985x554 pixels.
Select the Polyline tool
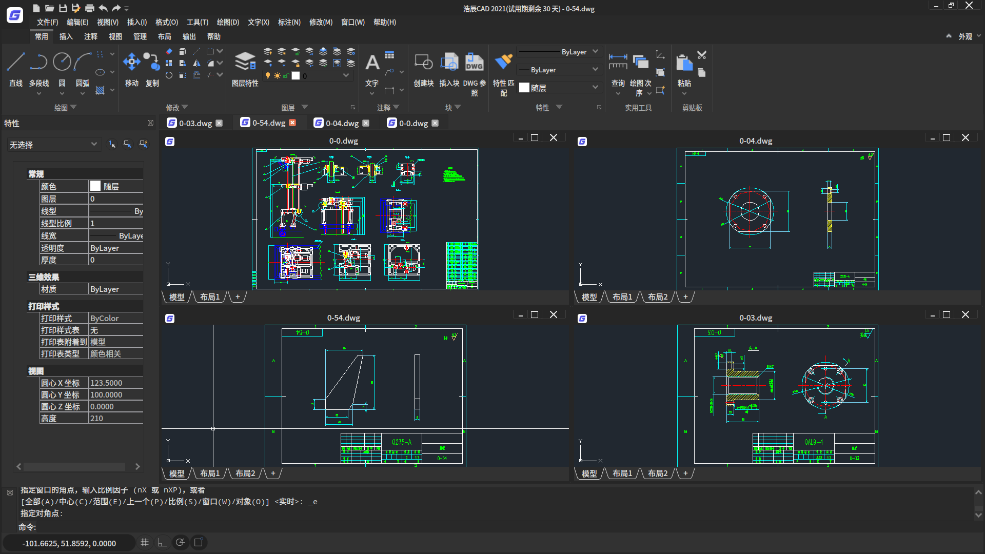pyautogui.click(x=38, y=63)
